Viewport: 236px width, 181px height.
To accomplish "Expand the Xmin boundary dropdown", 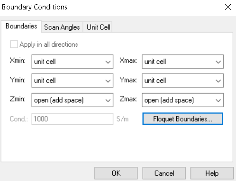I will (73, 61).
